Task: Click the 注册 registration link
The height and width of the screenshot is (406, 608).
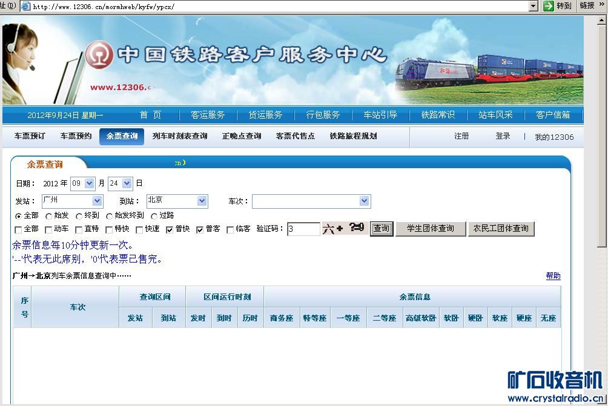Action: (x=461, y=136)
